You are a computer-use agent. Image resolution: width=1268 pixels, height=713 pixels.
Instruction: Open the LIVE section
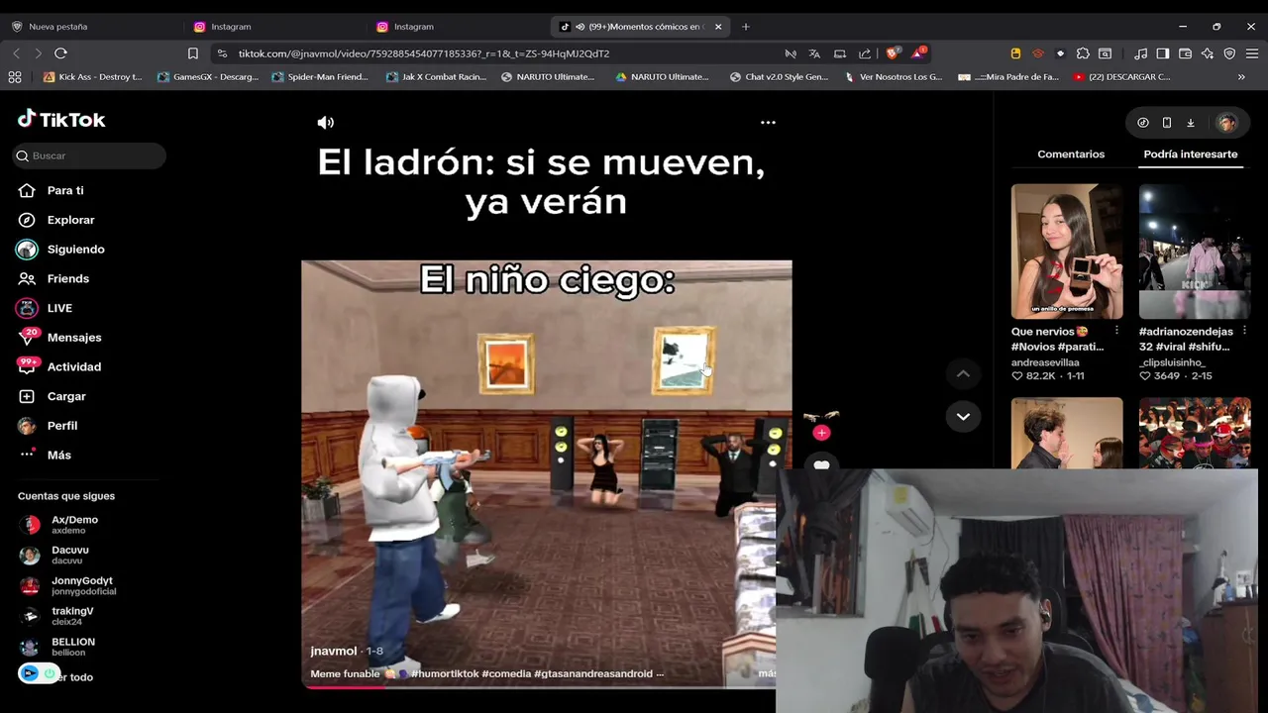46,308
